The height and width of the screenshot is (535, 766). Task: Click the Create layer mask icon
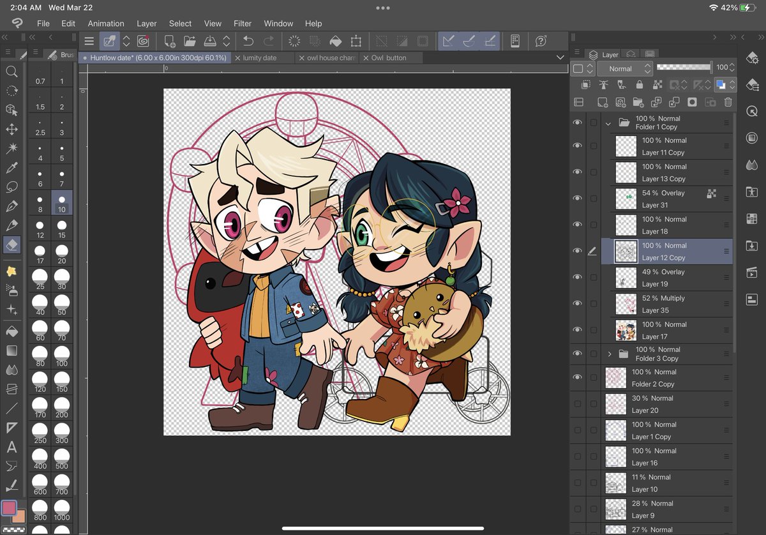pos(692,102)
